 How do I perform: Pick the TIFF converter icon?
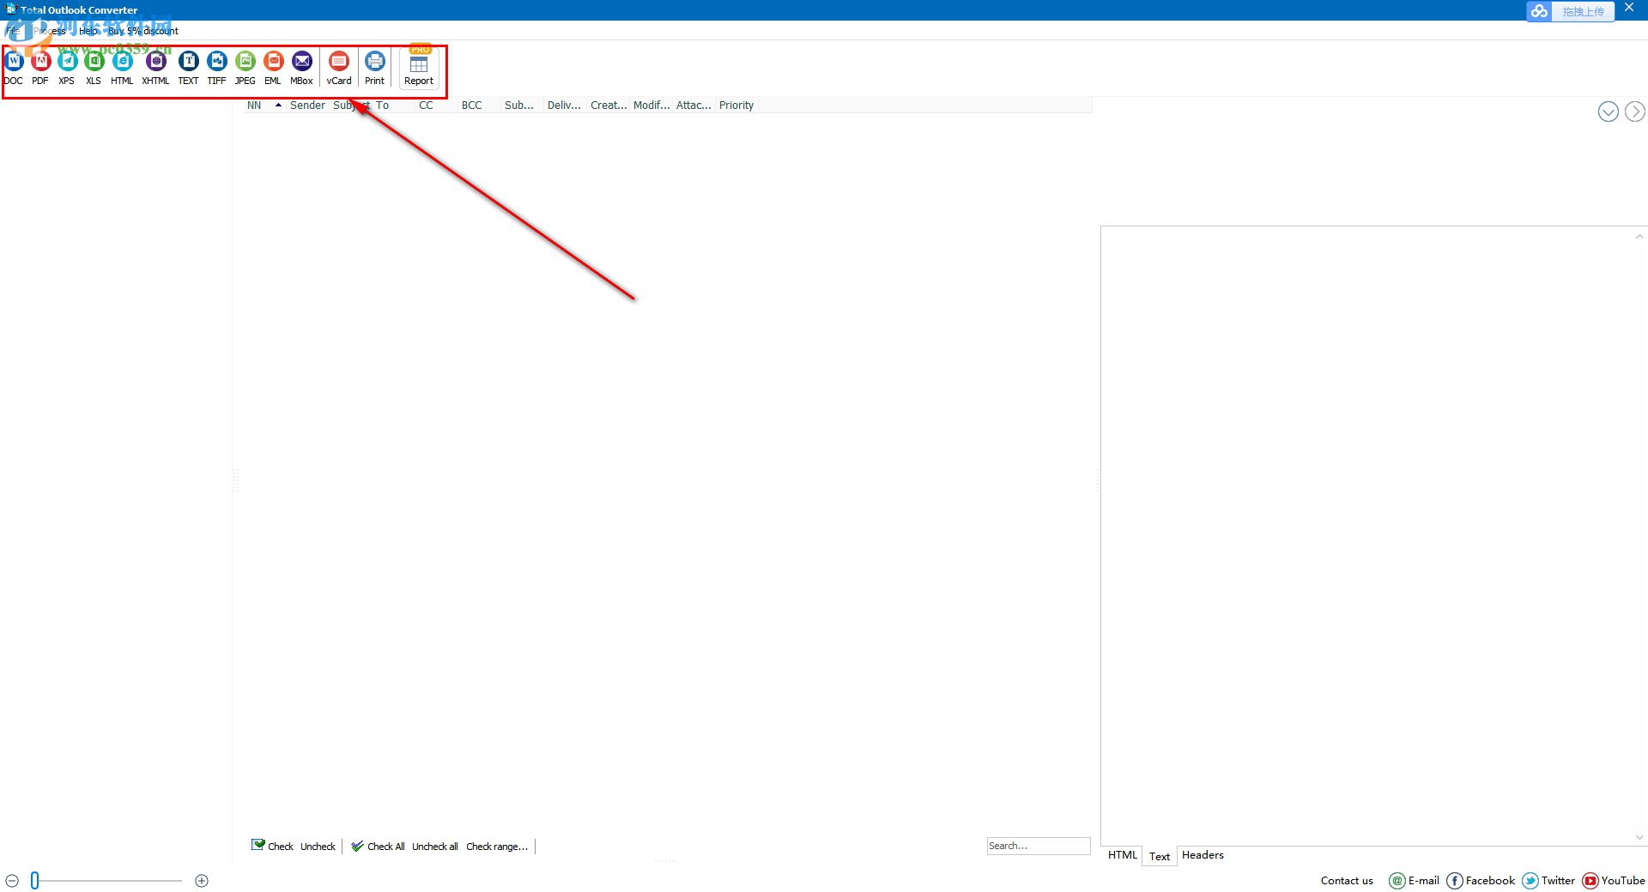(216, 67)
